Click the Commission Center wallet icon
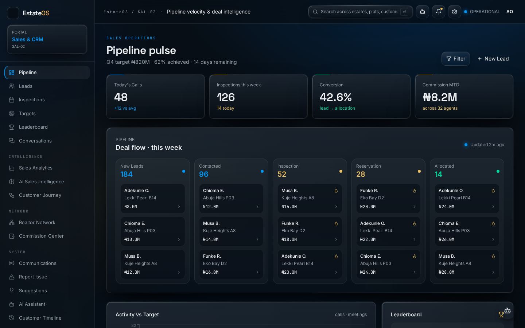525x328 pixels. coord(12,236)
